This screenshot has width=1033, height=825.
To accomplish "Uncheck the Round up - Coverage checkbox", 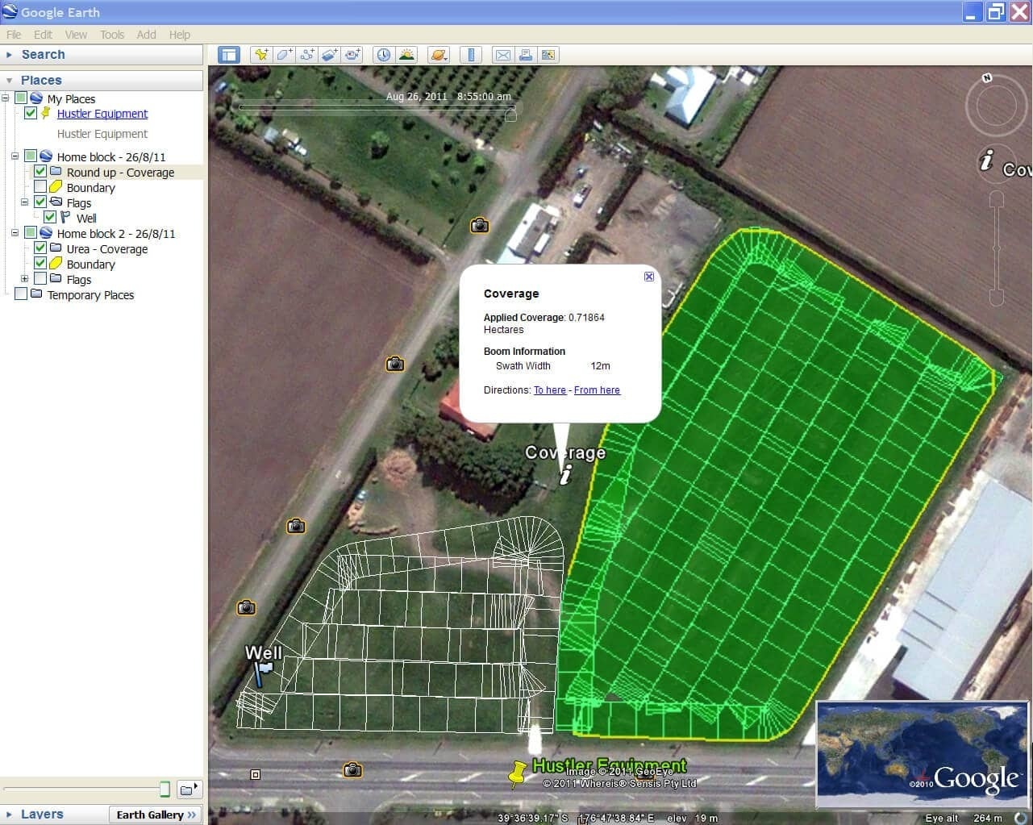I will [x=40, y=172].
